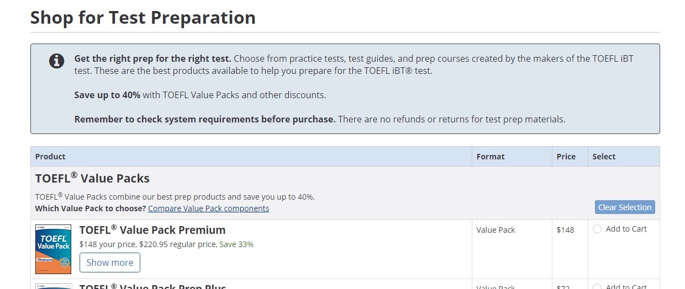Image resolution: width=685 pixels, height=289 pixels.
Task: Click the Product column header
Action: [50, 157]
